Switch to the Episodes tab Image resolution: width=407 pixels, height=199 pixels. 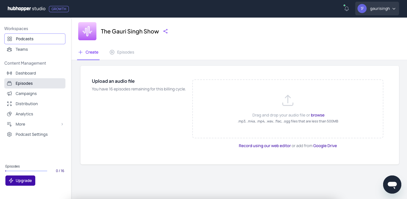coord(122,52)
